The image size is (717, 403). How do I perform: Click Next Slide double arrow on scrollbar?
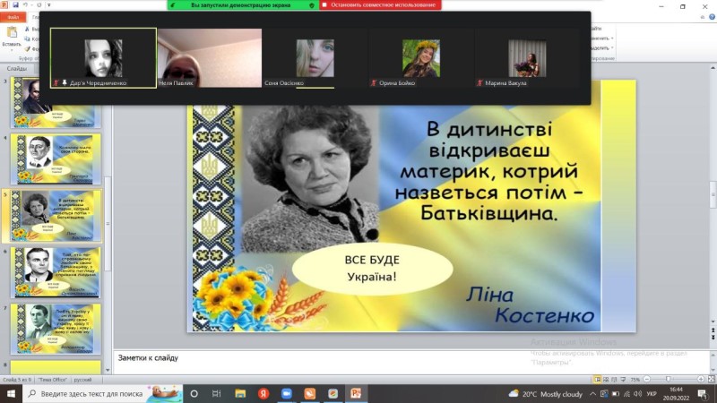click(x=713, y=337)
